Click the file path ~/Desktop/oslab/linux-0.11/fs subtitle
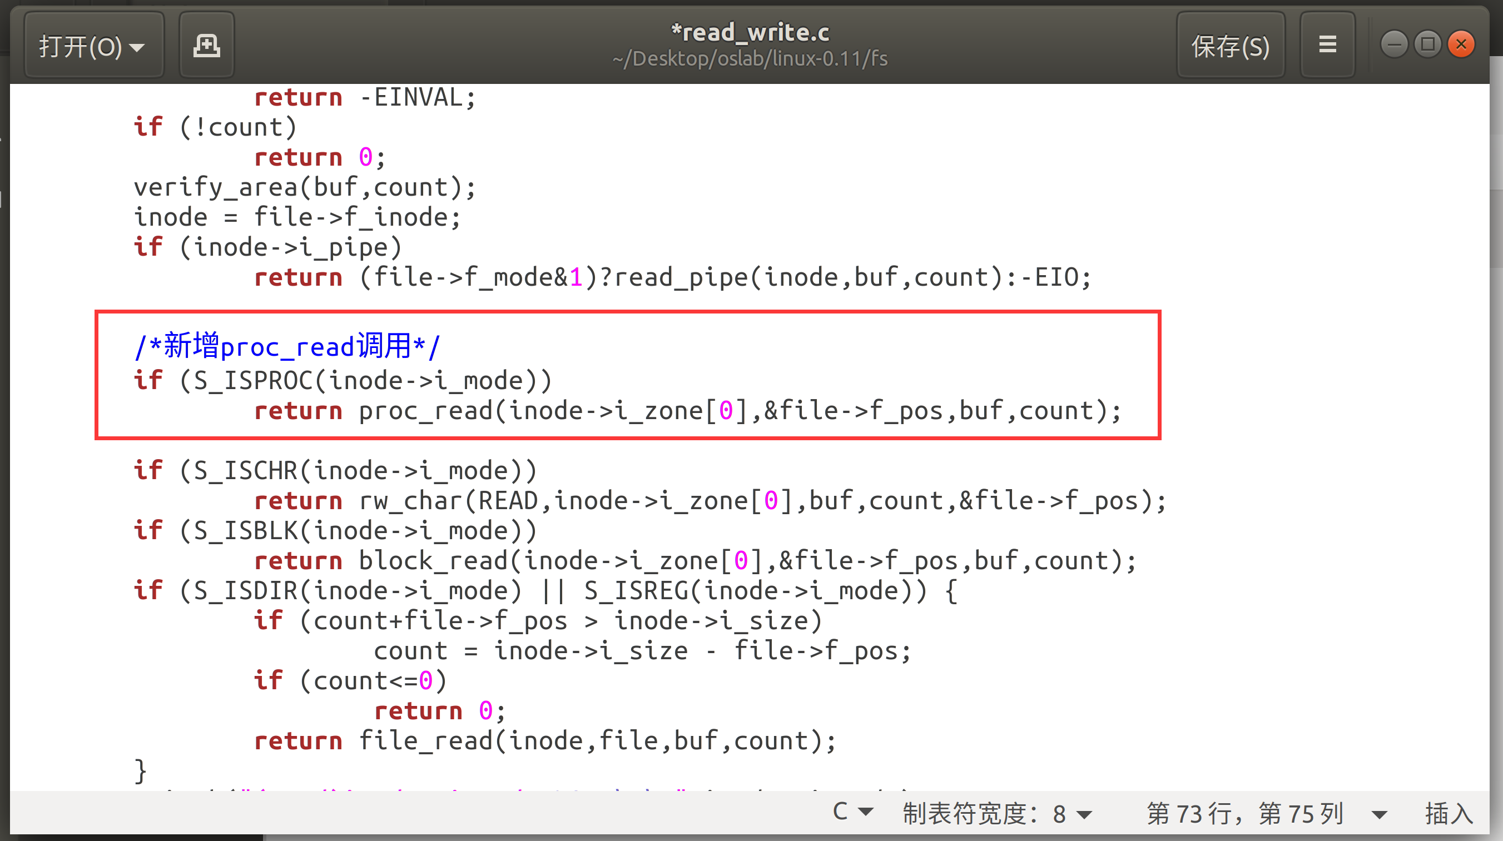Image resolution: width=1503 pixels, height=841 pixels. click(x=750, y=58)
